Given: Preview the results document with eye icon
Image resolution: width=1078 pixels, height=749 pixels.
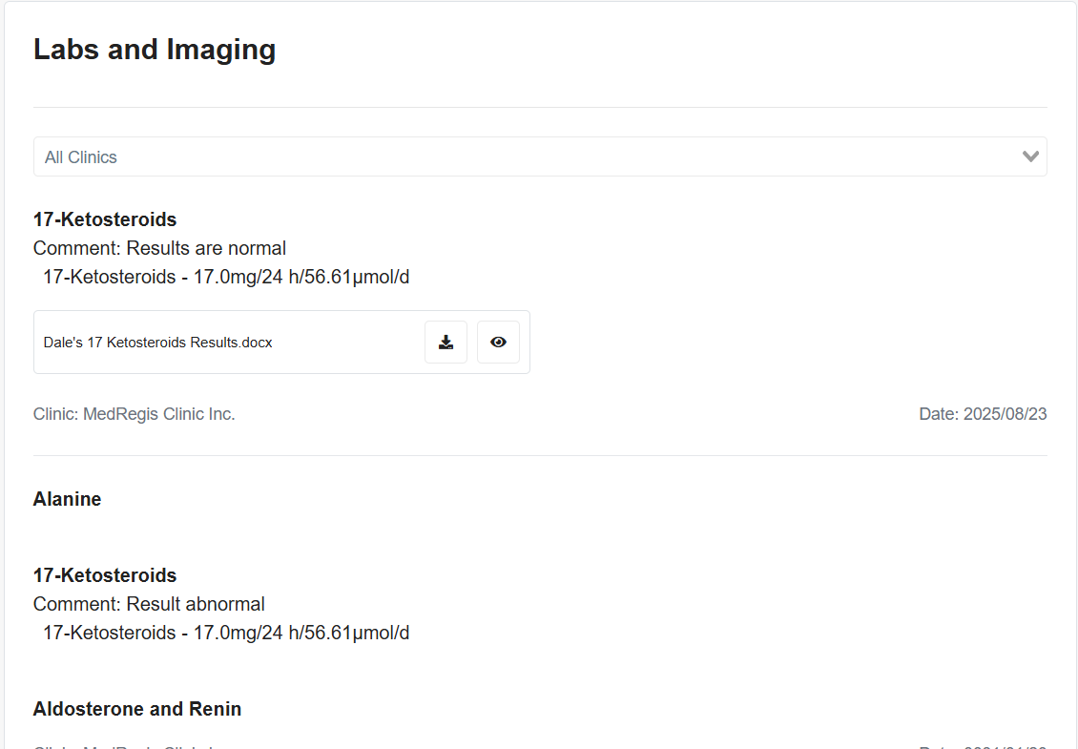Looking at the screenshot, I should coord(498,343).
